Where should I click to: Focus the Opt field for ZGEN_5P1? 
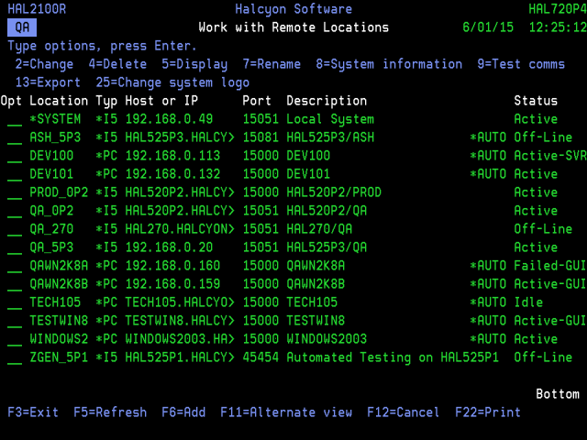click(15, 357)
